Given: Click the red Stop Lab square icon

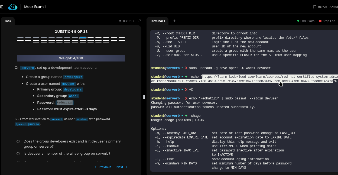Looking at the screenshot, I should tap(320, 21).
